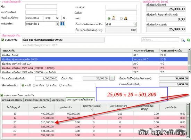Screen dimensions: 191x140
Task: Choose the 3 เดือน payment option
Action: pyautogui.click(x=47, y=85)
